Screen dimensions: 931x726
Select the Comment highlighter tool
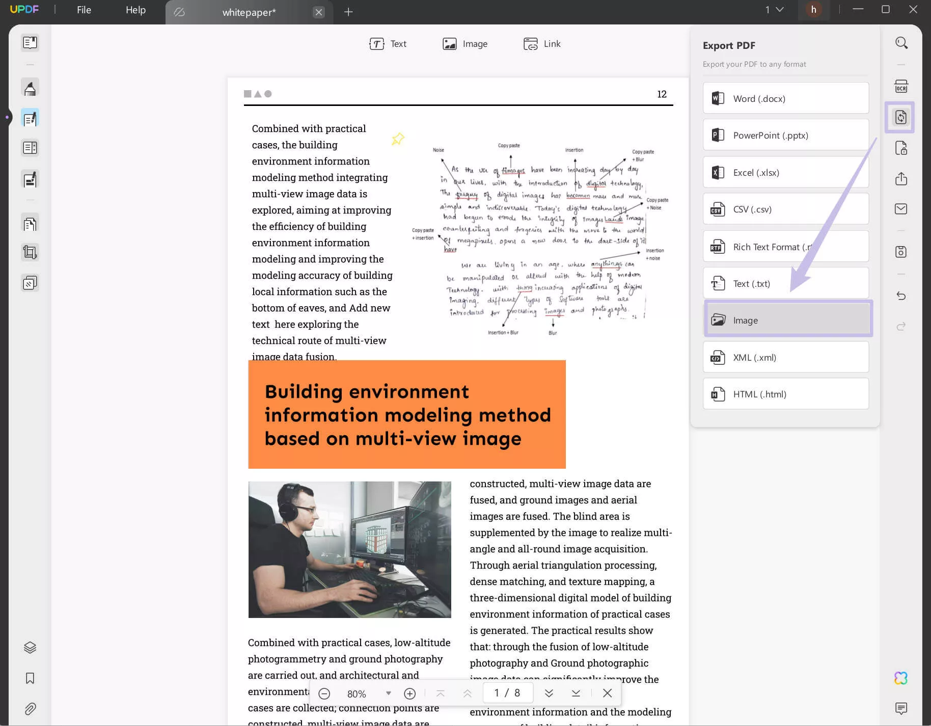click(x=30, y=88)
